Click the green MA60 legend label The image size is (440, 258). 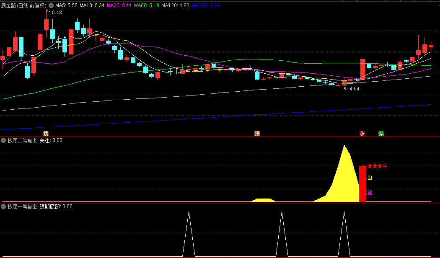coord(147,5)
